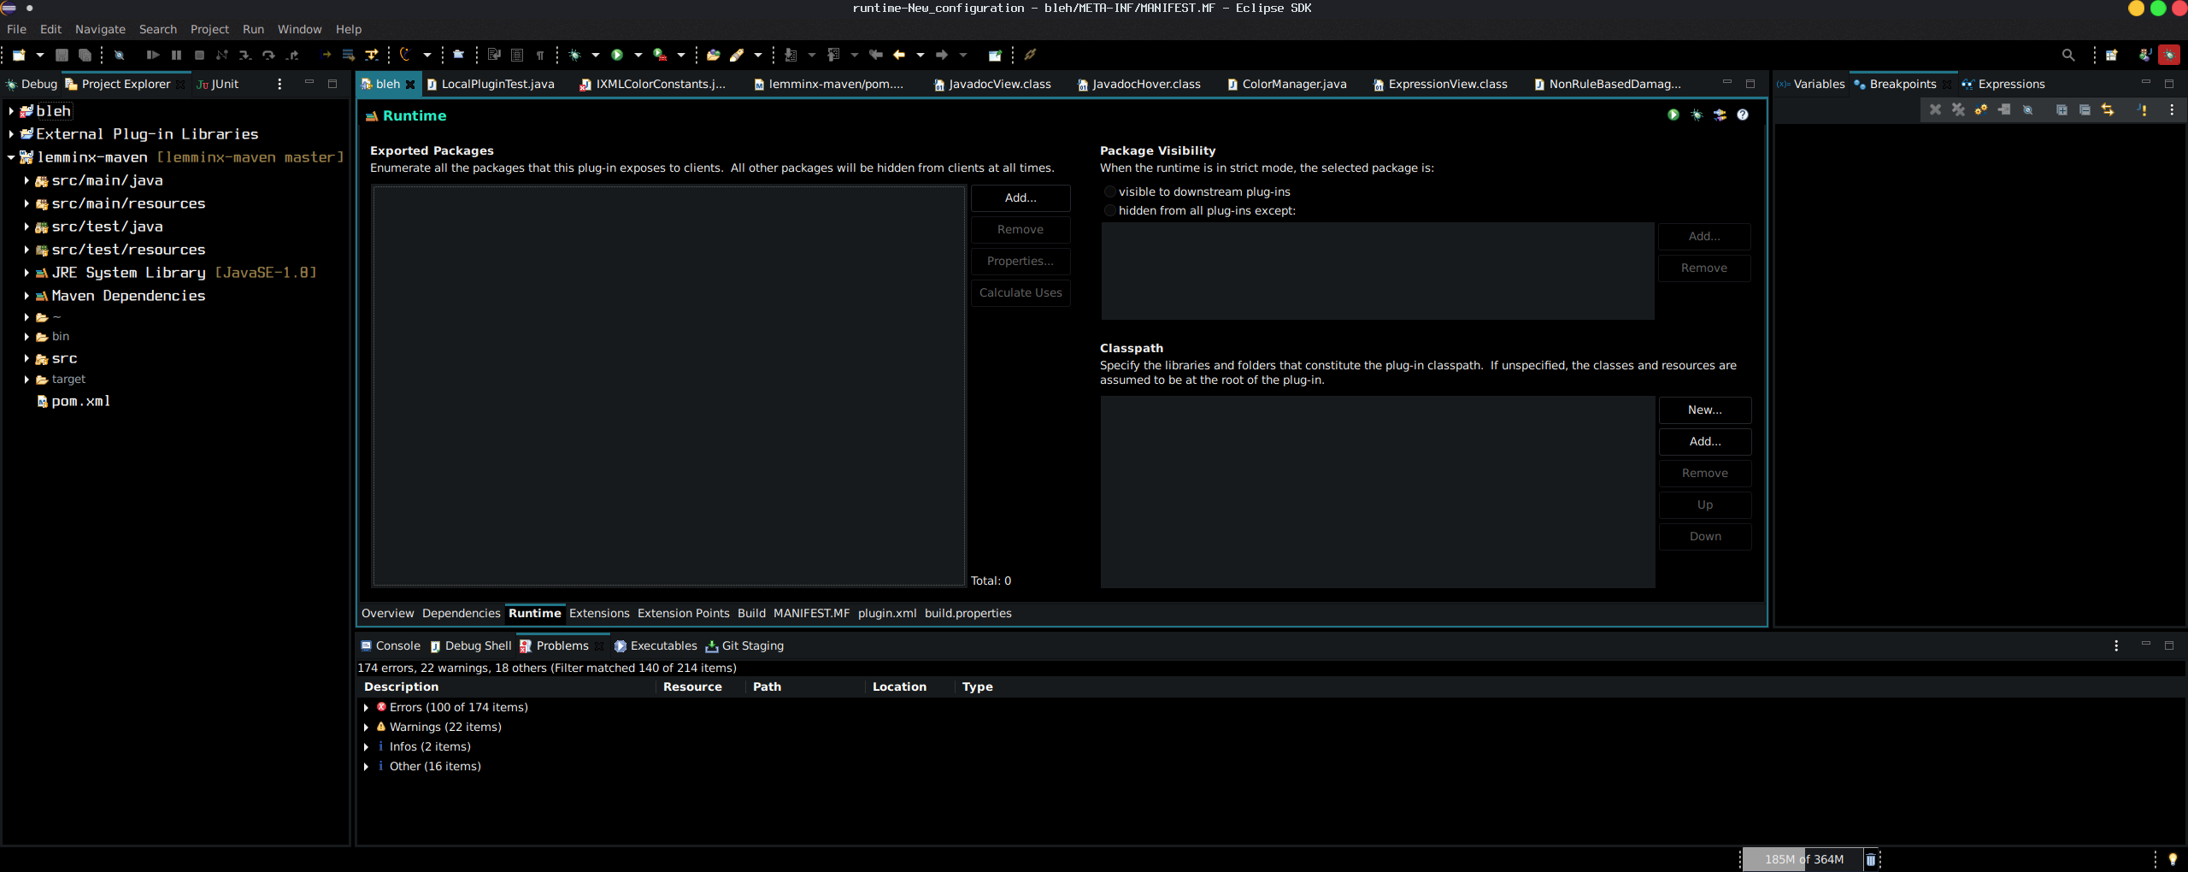2188x872 pixels.
Task: Toggle Use Step Filters icon
Action: (x=372, y=55)
